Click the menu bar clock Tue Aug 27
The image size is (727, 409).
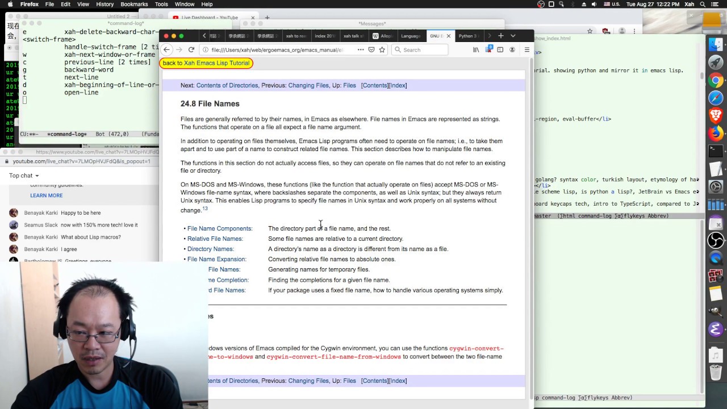pyautogui.click(x=653, y=4)
